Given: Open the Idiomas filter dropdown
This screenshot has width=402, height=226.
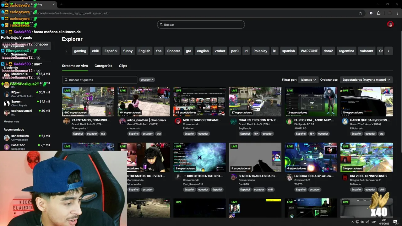Looking at the screenshot, I should coord(308,80).
